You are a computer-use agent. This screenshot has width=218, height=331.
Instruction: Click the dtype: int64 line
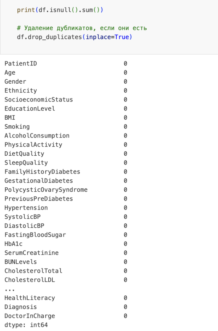click(26, 325)
